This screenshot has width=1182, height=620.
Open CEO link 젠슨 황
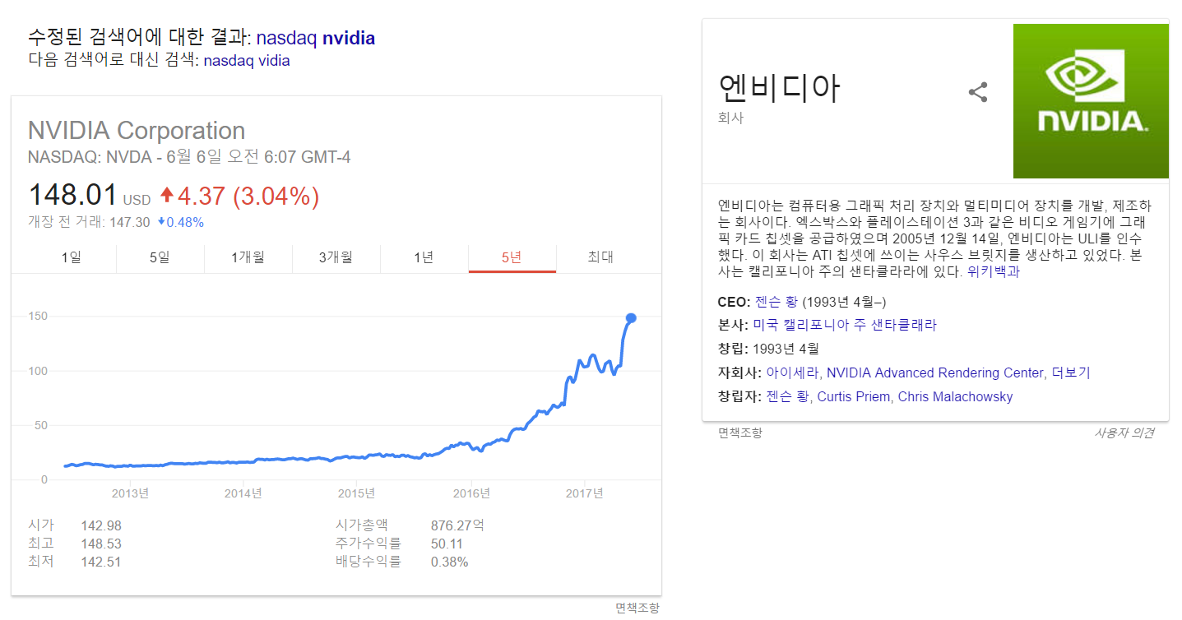776,302
